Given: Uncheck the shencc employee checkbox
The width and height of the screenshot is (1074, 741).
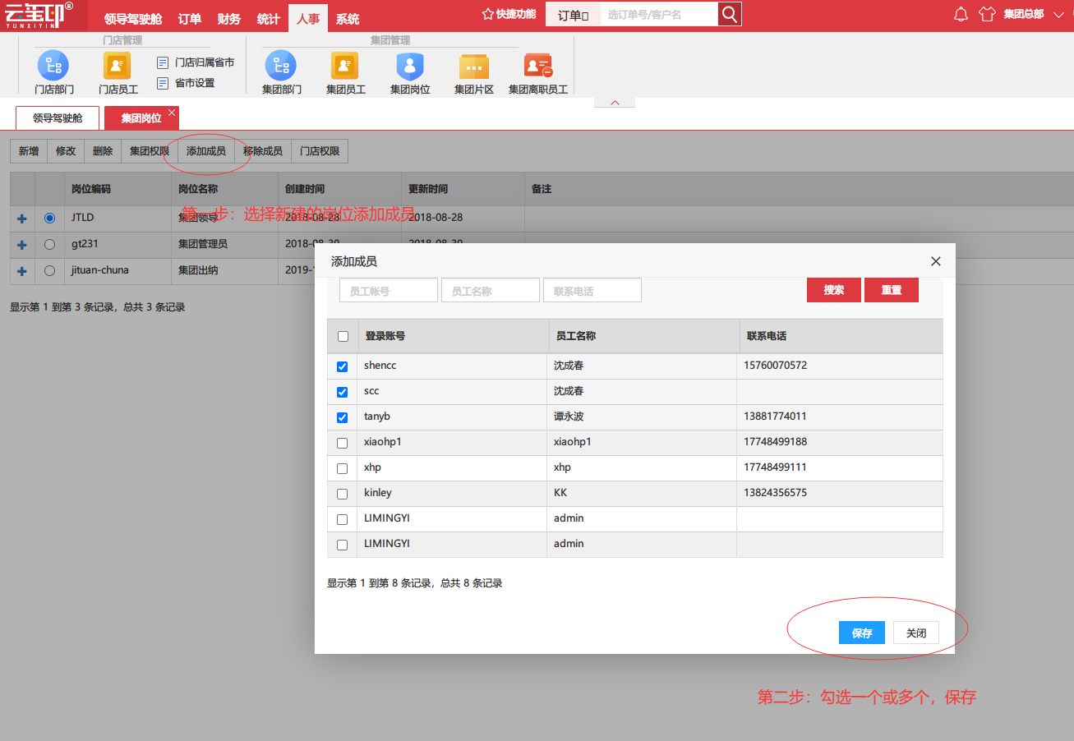Looking at the screenshot, I should tap(343, 366).
